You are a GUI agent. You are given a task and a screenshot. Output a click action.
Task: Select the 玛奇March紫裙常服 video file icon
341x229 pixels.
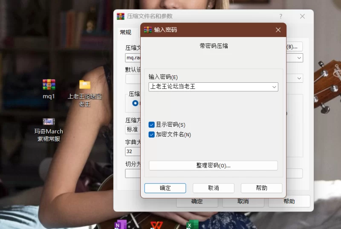pyautogui.click(x=49, y=122)
